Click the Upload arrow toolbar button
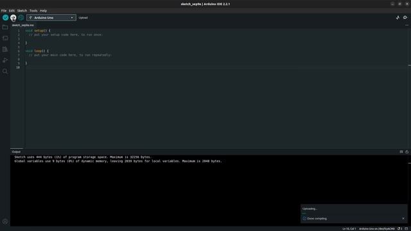 [x=13, y=17]
